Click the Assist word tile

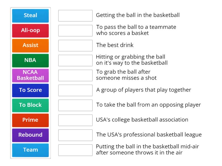pyautogui.click(x=30, y=45)
